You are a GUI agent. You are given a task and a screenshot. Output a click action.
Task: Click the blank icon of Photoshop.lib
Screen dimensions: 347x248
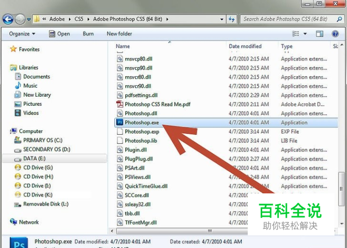tap(120, 141)
